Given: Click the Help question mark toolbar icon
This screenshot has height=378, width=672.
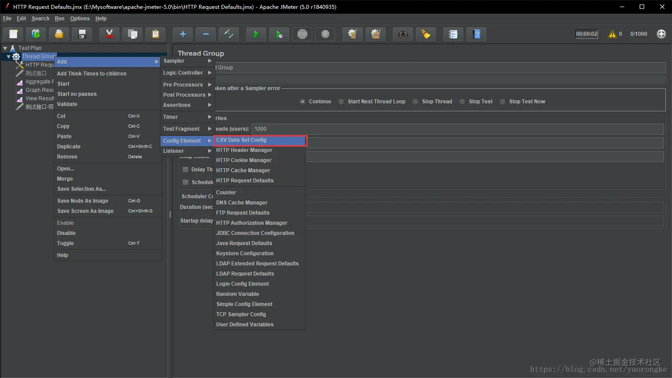Looking at the screenshot, I should pyautogui.click(x=476, y=34).
